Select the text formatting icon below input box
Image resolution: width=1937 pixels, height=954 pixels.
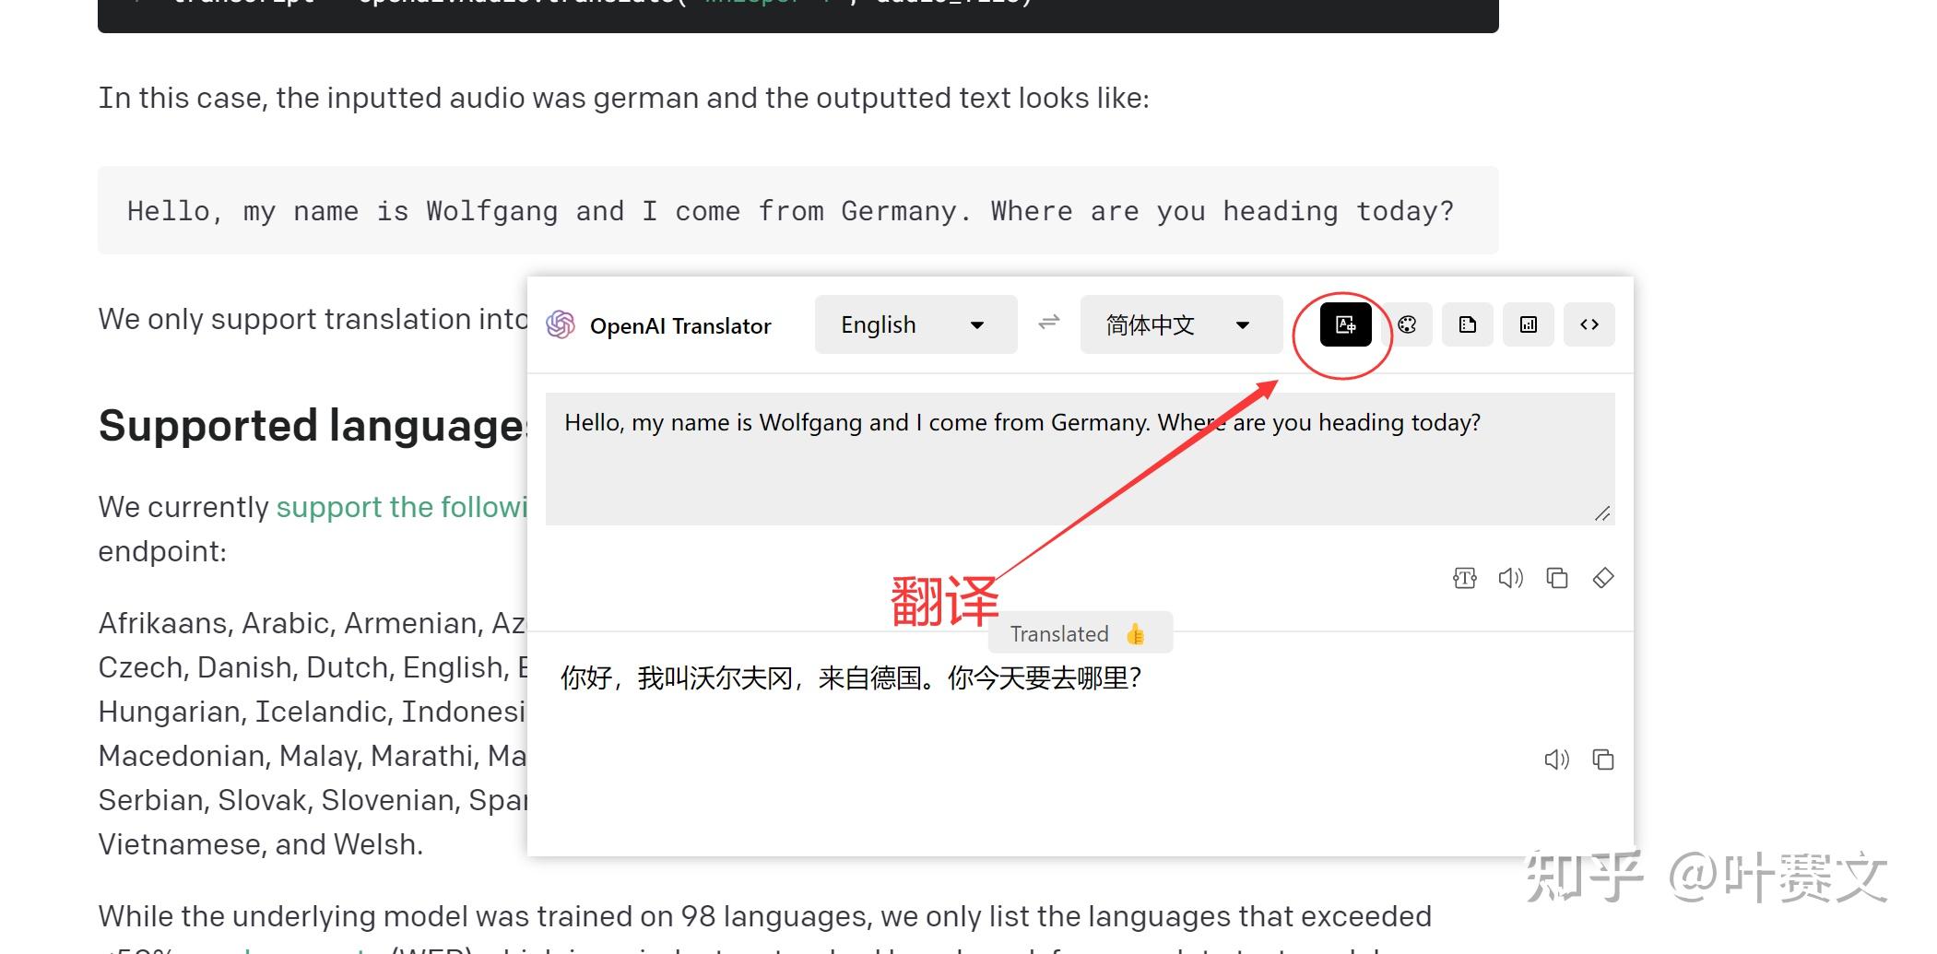[x=1464, y=578]
